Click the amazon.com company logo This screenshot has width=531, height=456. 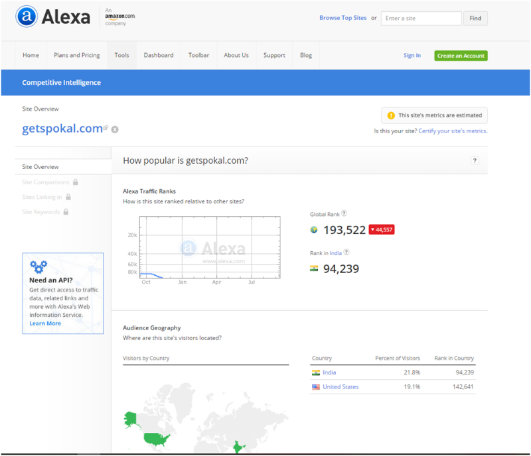click(x=120, y=17)
